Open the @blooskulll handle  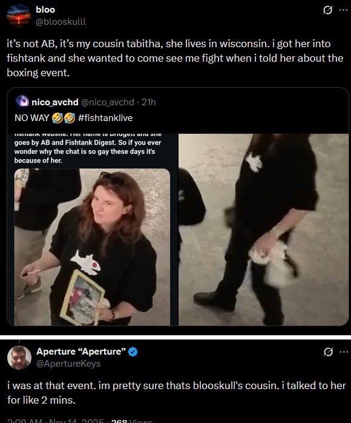[x=61, y=22]
